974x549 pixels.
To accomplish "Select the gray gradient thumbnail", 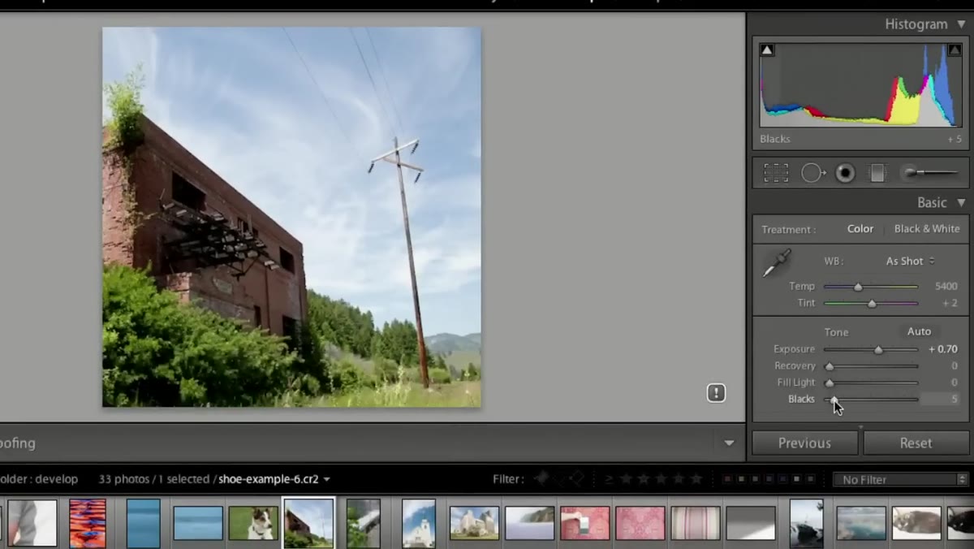I will tap(750, 523).
